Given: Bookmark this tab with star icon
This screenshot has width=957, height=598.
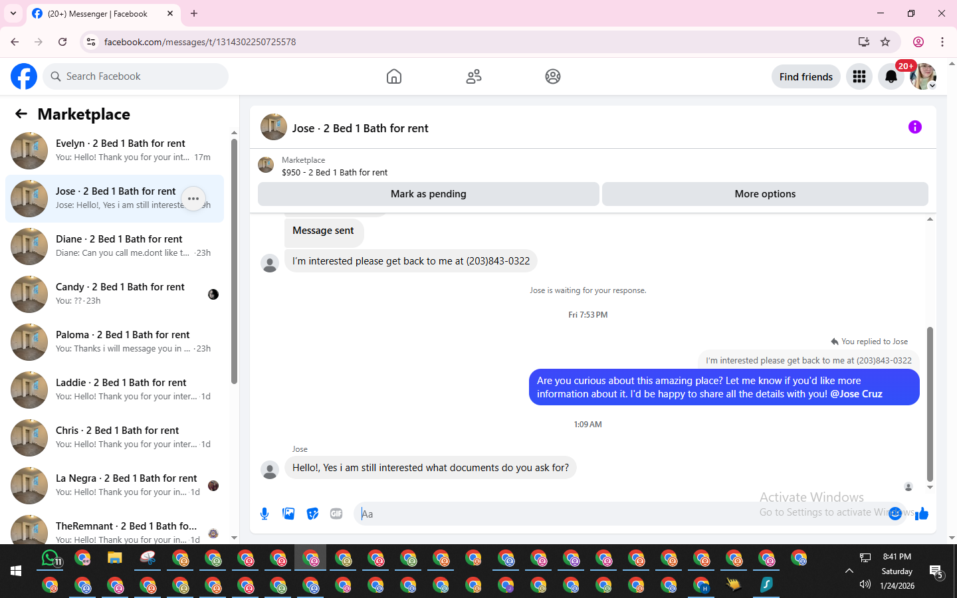Looking at the screenshot, I should pyautogui.click(x=885, y=42).
